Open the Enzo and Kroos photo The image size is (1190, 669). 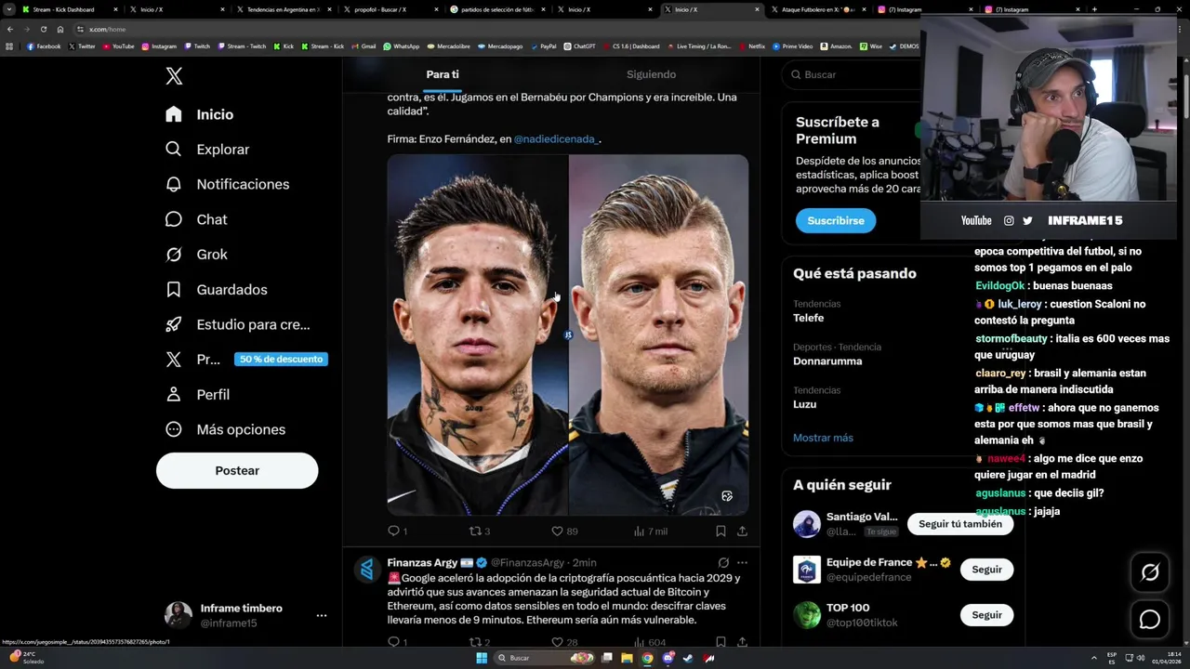568,334
